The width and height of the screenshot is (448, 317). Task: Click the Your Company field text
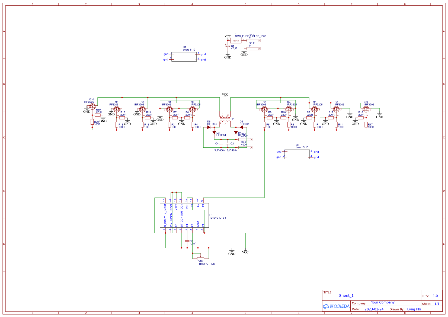(x=383, y=302)
